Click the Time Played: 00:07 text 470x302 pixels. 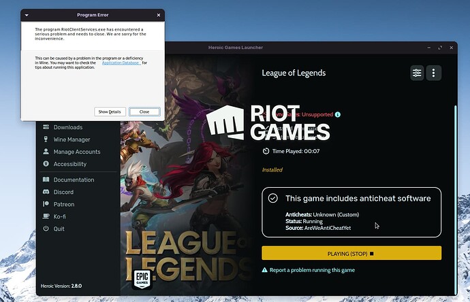click(x=296, y=151)
